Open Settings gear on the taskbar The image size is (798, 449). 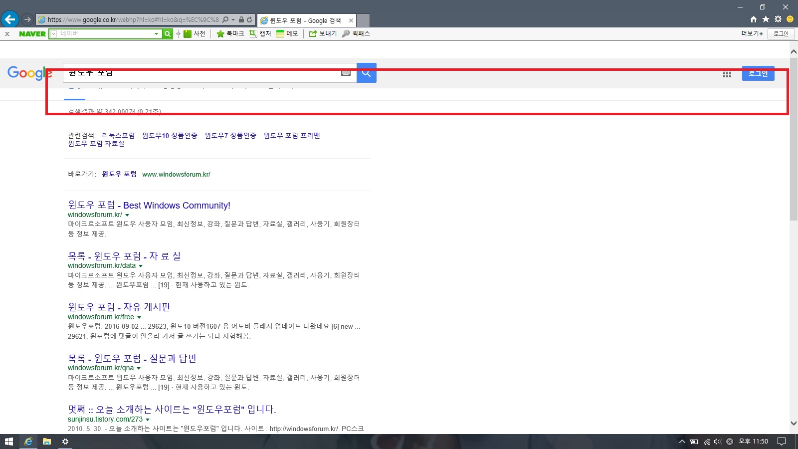(65, 442)
